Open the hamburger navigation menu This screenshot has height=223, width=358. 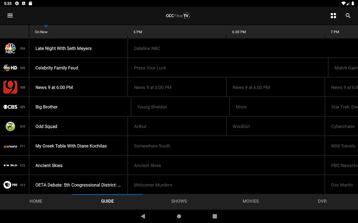click(x=10, y=16)
